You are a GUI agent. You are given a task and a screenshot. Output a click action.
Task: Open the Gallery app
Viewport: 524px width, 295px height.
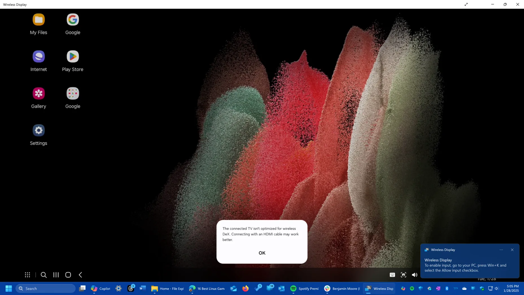coord(38,93)
